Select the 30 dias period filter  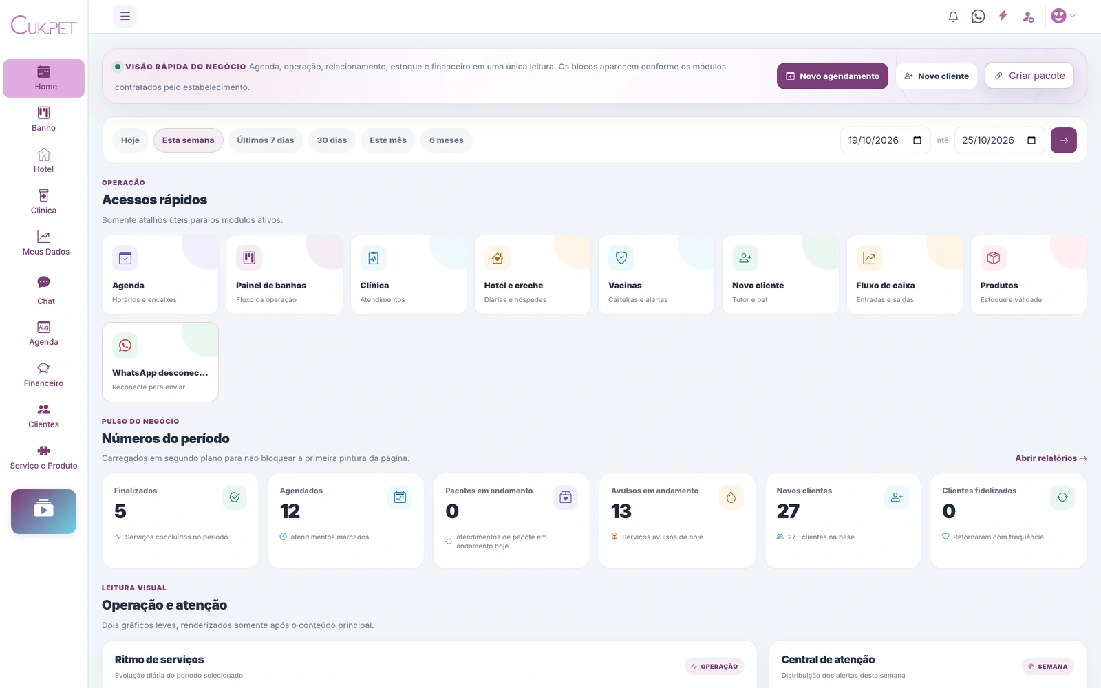tap(332, 140)
